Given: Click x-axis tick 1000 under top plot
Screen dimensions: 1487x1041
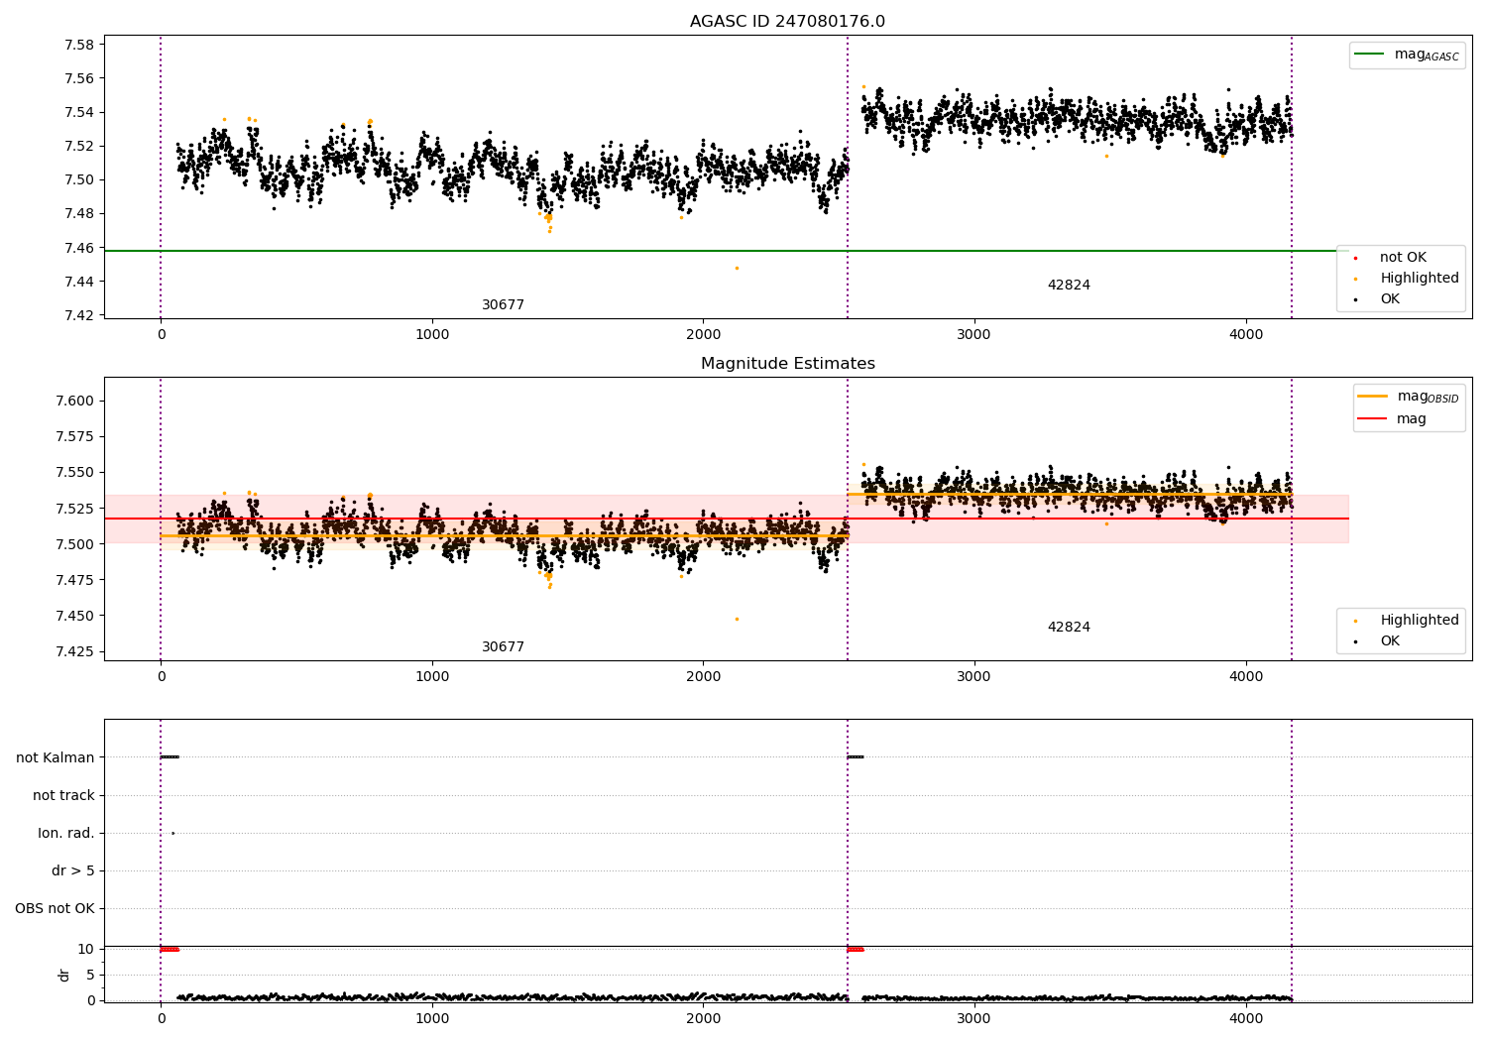Looking at the screenshot, I should click(432, 334).
